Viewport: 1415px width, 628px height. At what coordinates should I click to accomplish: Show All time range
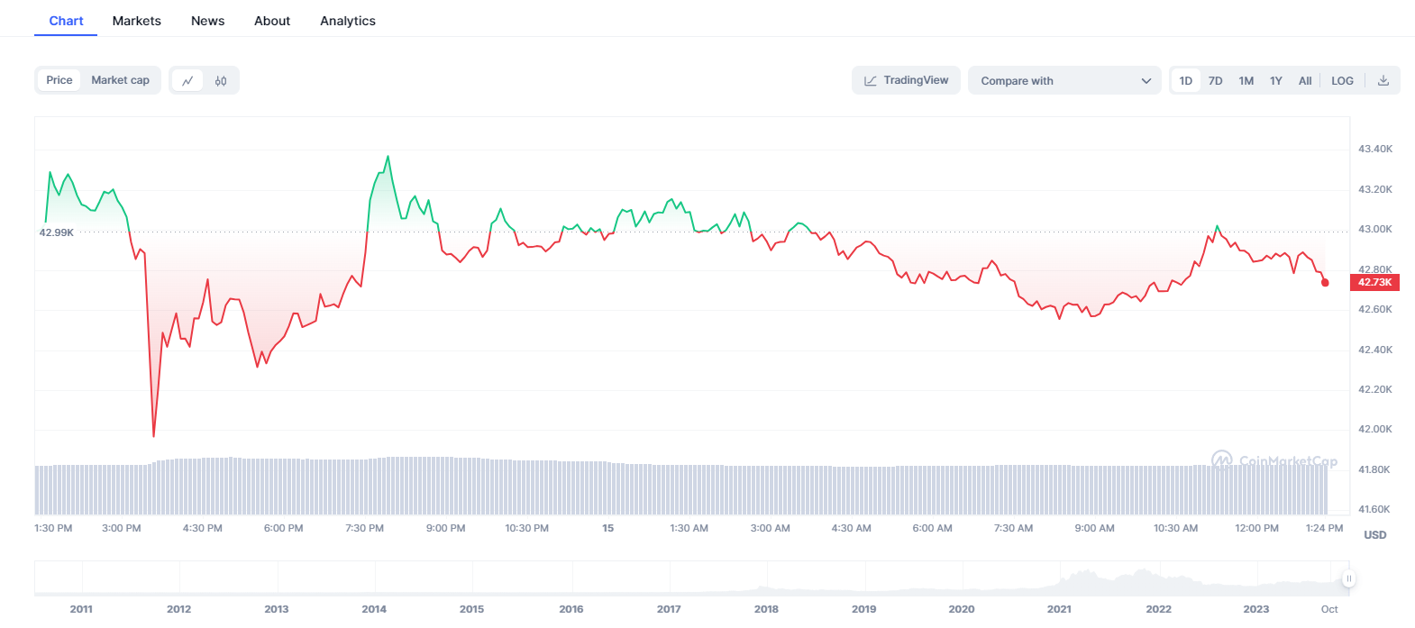(1305, 80)
